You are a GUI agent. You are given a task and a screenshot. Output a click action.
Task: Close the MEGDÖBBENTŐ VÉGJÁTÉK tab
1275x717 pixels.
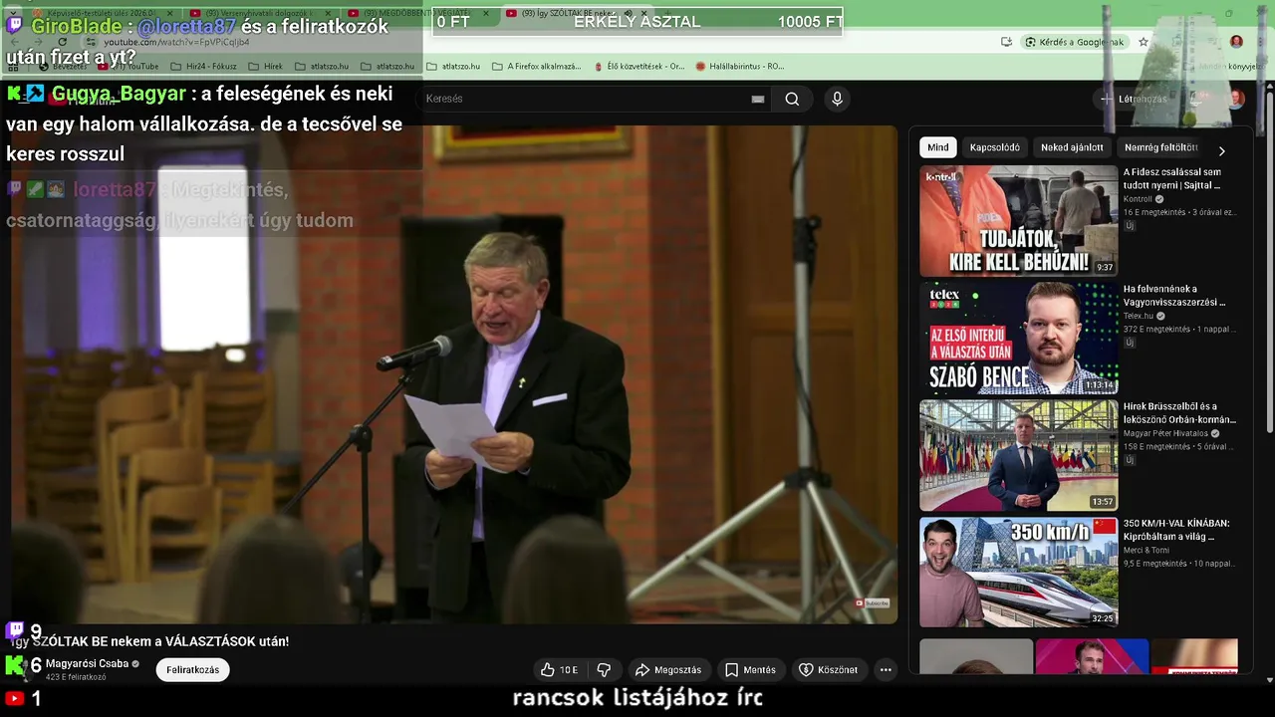486,13
